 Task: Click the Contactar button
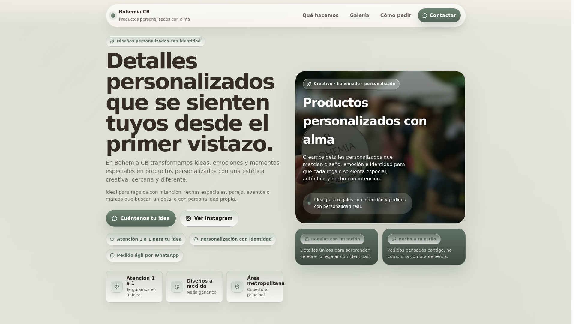coord(439,16)
